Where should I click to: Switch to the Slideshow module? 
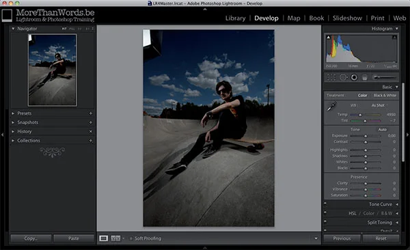pos(347,18)
